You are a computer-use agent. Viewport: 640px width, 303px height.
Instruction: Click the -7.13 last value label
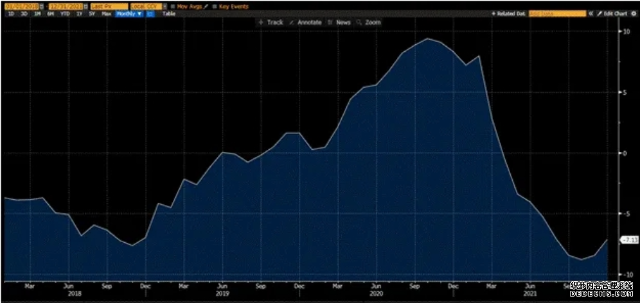pyautogui.click(x=630, y=240)
